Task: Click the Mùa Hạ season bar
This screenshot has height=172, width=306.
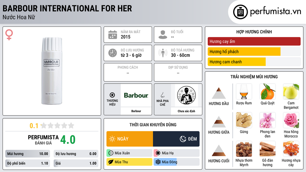Action: pyautogui.click(x=177, y=153)
